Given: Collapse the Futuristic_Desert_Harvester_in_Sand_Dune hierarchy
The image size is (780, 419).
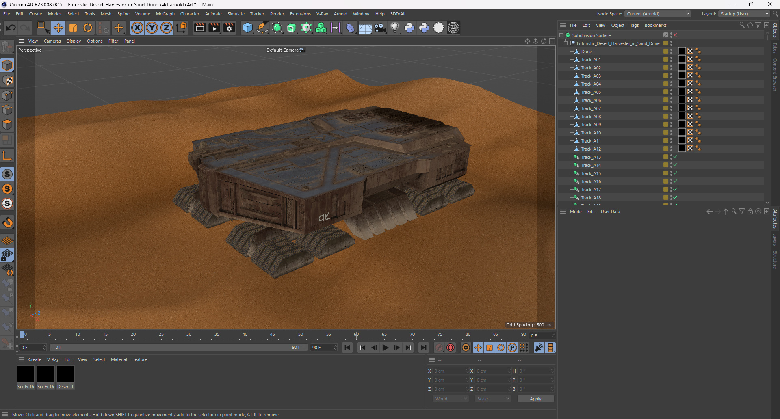Looking at the screenshot, I should coord(565,43).
